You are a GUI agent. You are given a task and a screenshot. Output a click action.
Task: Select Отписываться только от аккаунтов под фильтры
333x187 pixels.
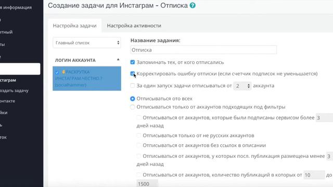tap(133, 107)
